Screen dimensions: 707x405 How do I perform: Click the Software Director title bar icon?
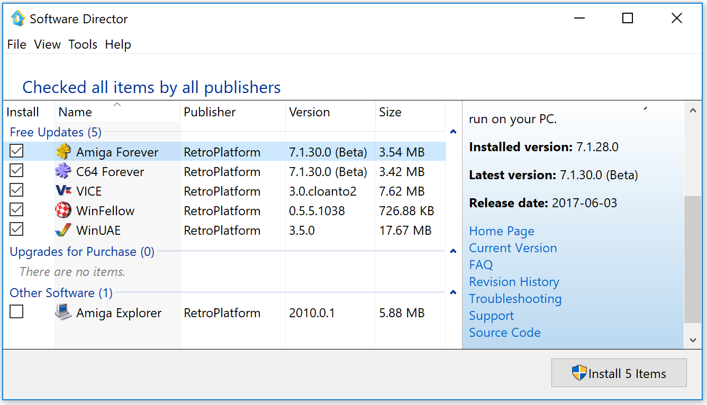(x=18, y=19)
